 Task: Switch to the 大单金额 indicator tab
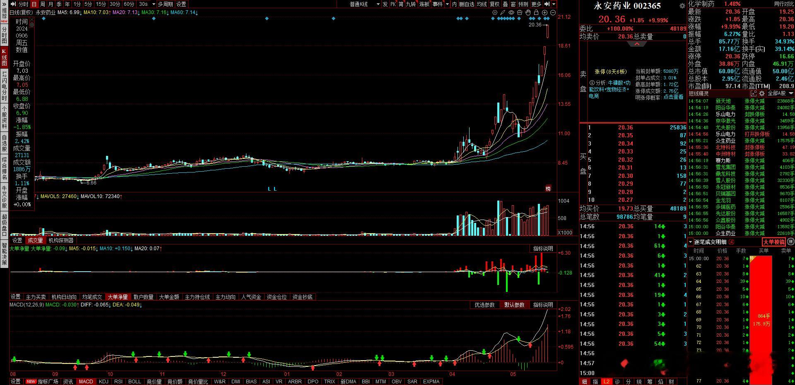pyautogui.click(x=169, y=297)
